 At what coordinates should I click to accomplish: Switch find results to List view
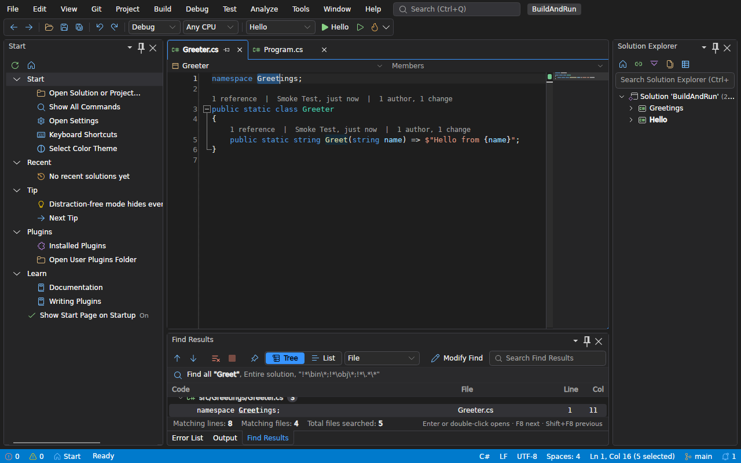pos(323,358)
